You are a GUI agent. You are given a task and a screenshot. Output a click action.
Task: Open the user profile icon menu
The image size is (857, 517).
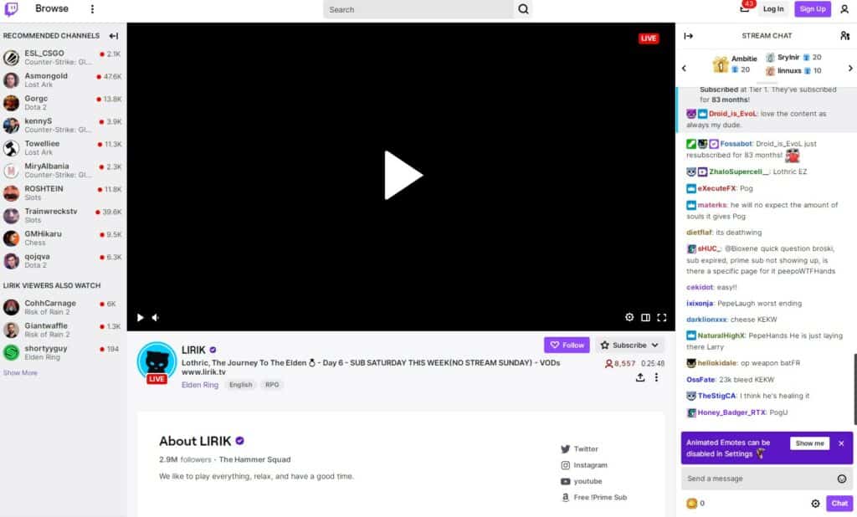point(844,8)
